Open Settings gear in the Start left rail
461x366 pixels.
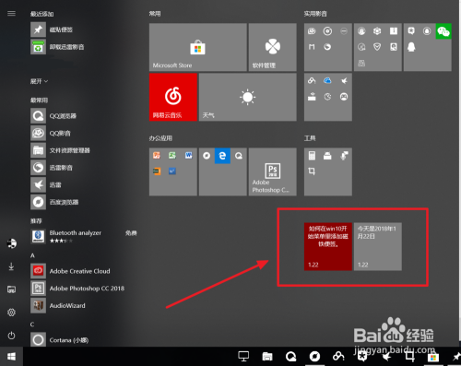[11, 313]
